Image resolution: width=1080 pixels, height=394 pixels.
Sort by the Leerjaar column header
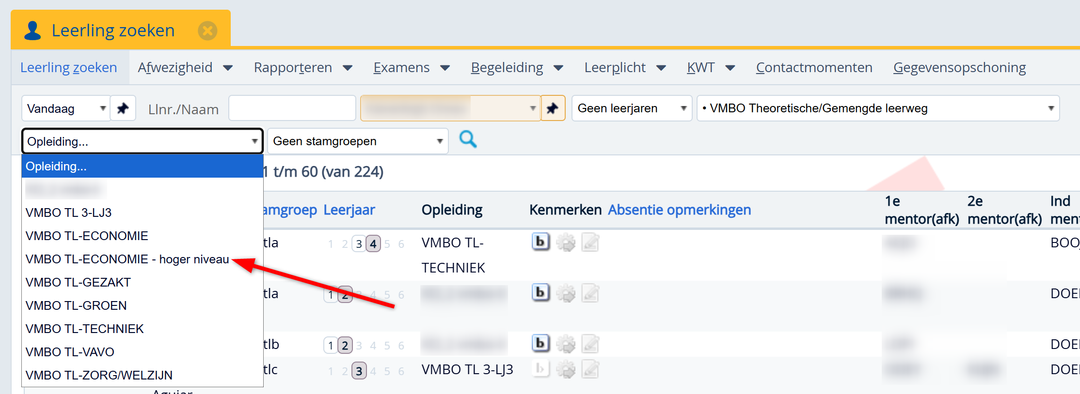349,210
